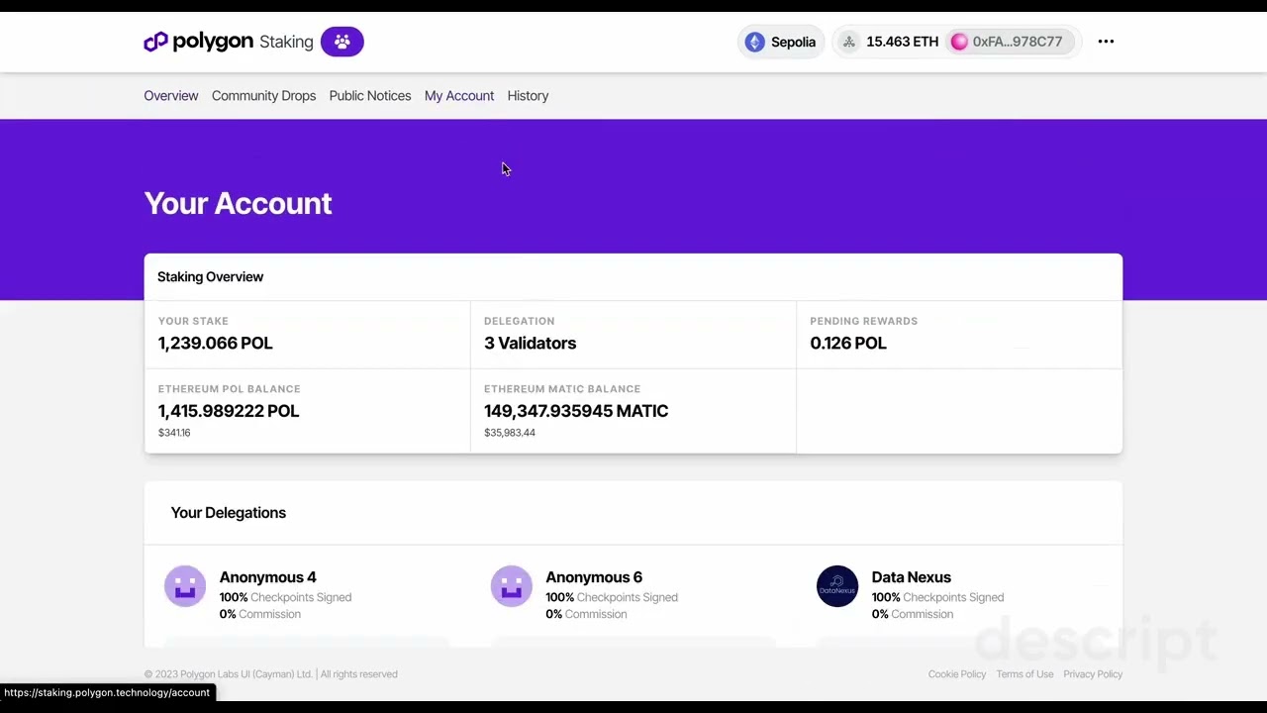Click the purple paw badge icon

pyautogui.click(x=342, y=42)
